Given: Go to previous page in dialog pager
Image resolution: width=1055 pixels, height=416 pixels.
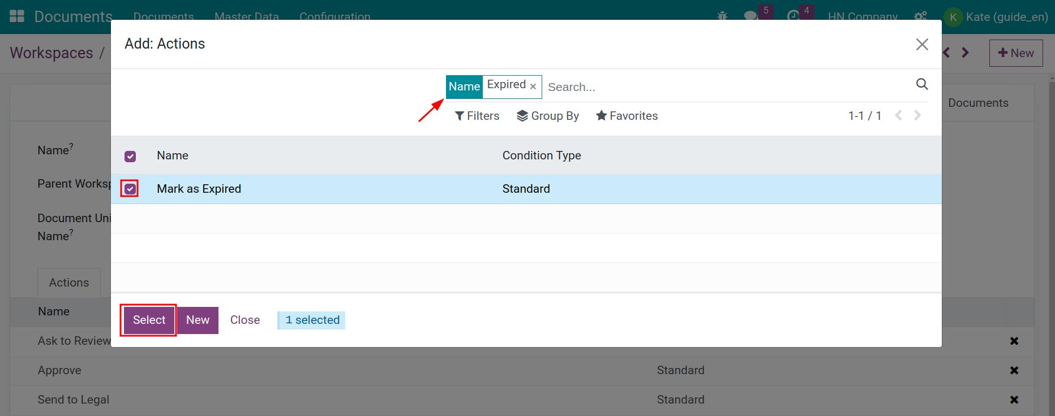Looking at the screenshot, I should (x=898, y=115).
